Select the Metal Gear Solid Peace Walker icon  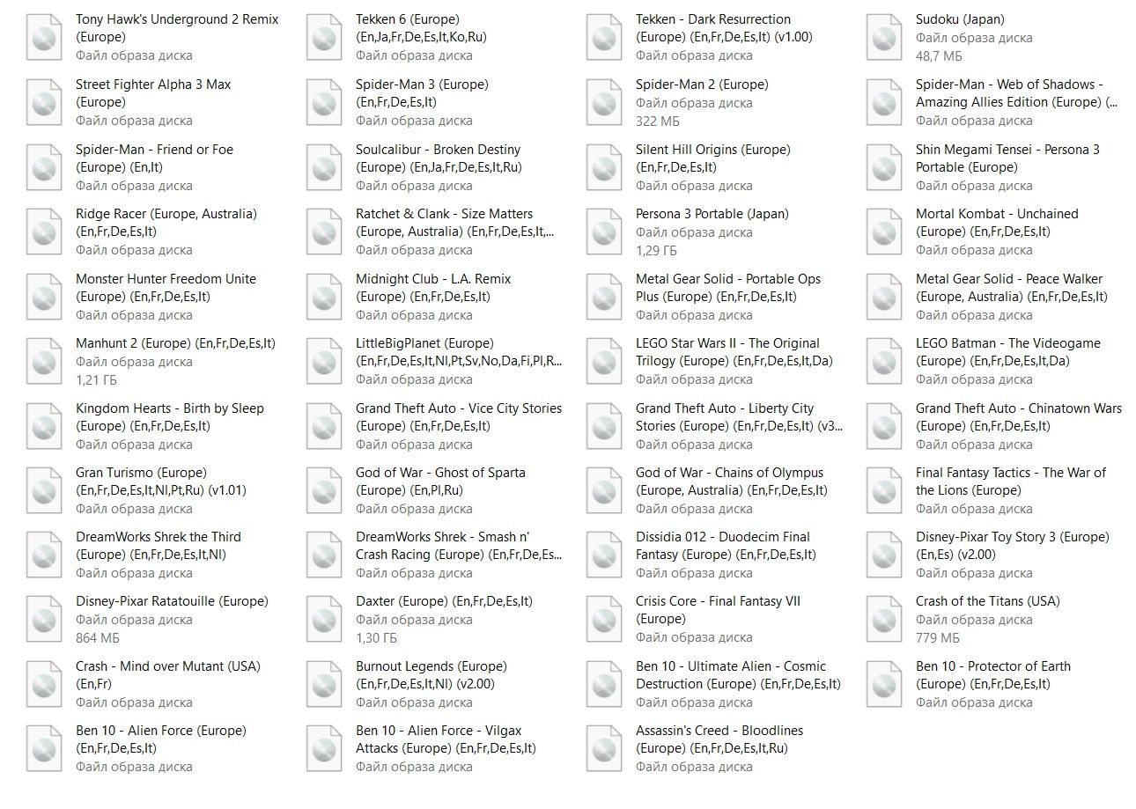tap(884, 297)
